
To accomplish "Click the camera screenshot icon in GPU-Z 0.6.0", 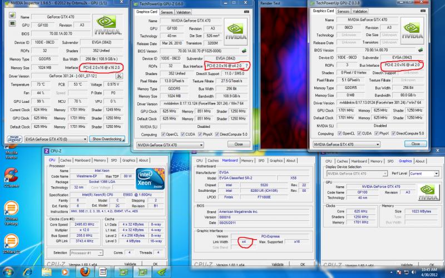I will 246,12.
